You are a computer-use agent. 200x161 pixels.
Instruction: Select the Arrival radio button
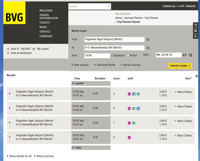[x=128, y=56]
